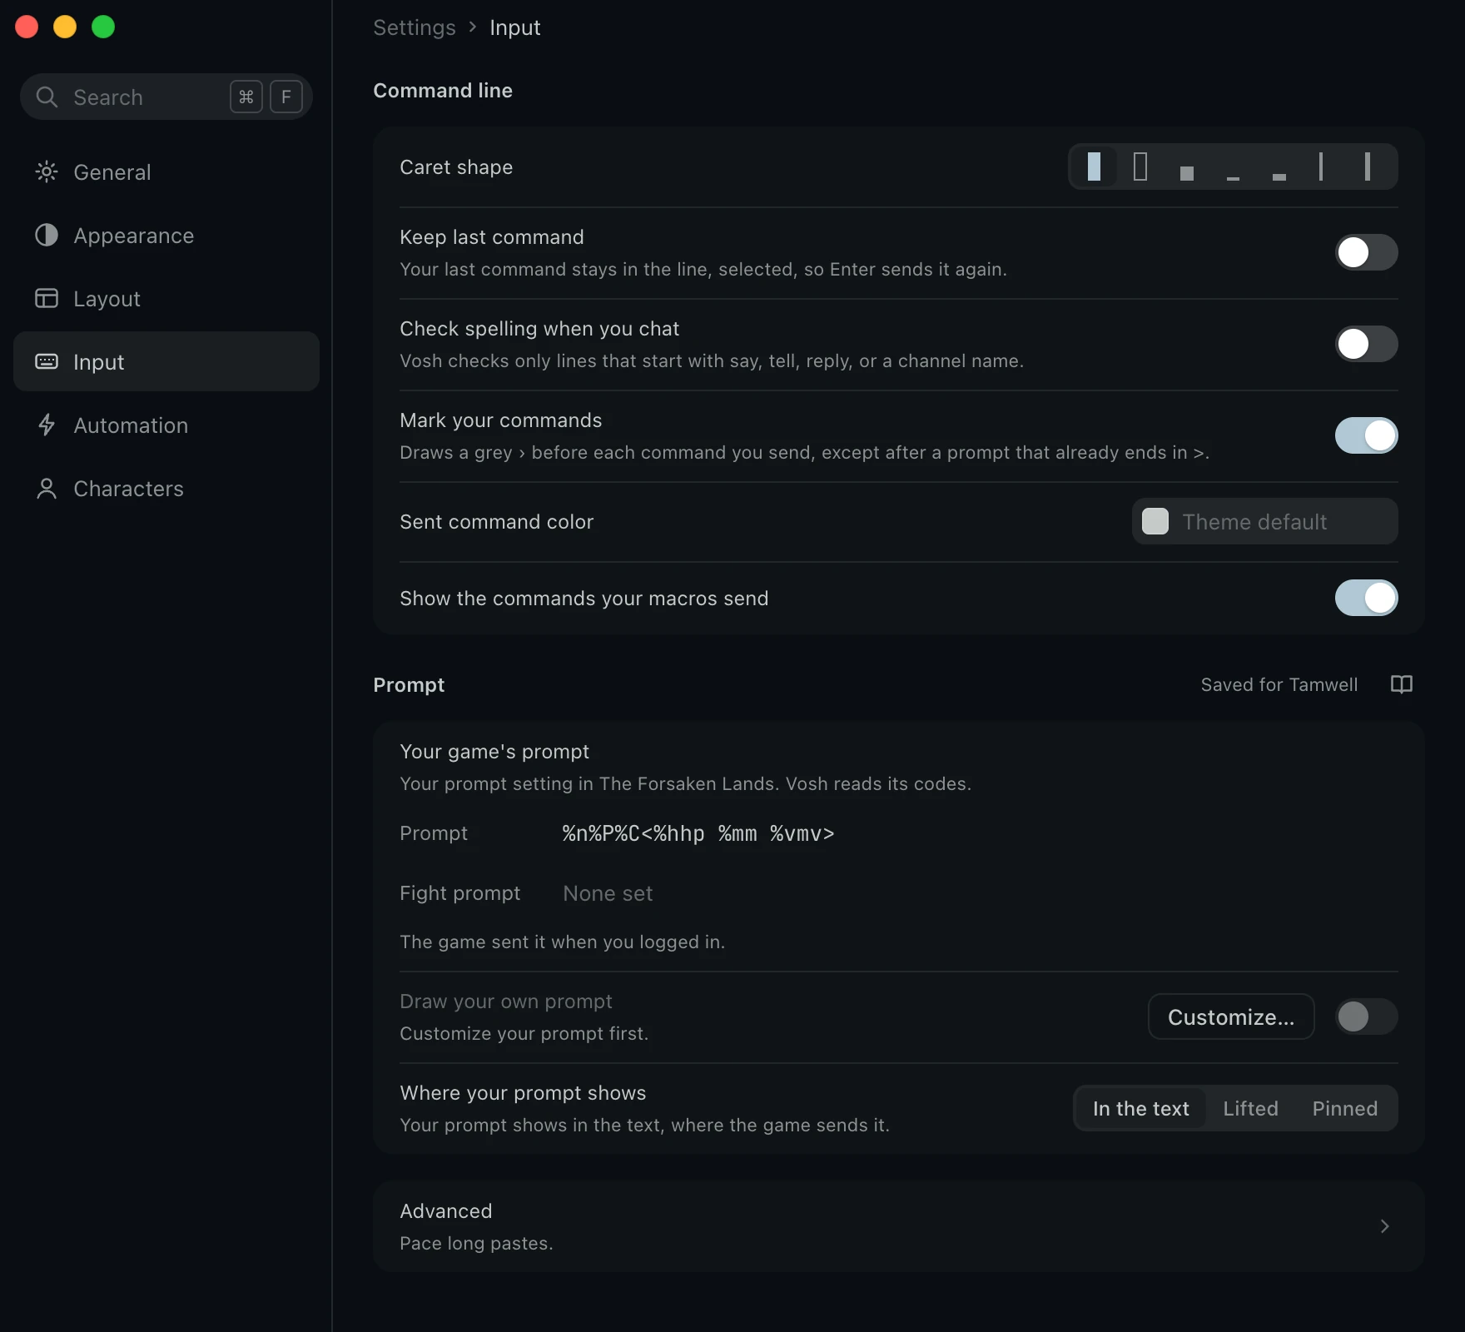Click the prompt string %n%P%C<%hhp %mm %vmv>
Screen dimensions: 1465x1332
[x=698, y=833]
